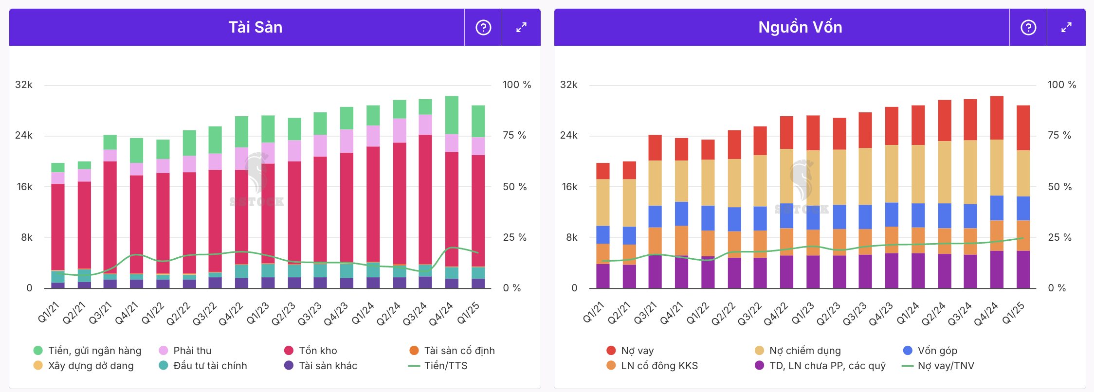Image resolution: width=1094 pixels, height=392 pixels.
Task: Toggle Đầu tư tài chính legend series
Action: click(x=203, y=365)
